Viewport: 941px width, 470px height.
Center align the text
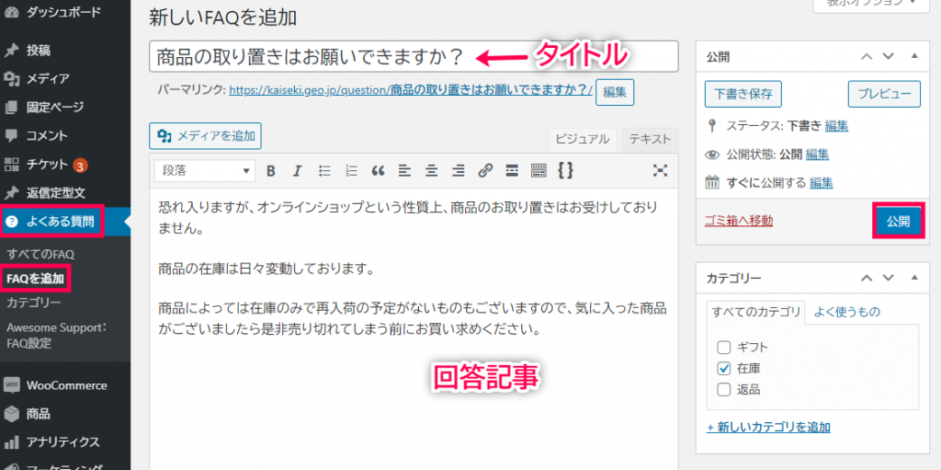431,171
